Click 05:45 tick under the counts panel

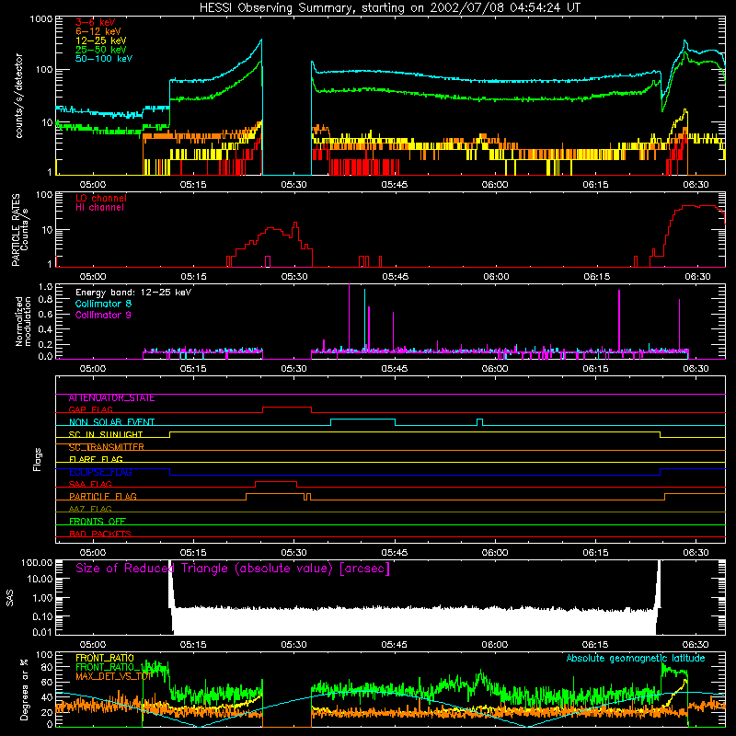(395, 185)
